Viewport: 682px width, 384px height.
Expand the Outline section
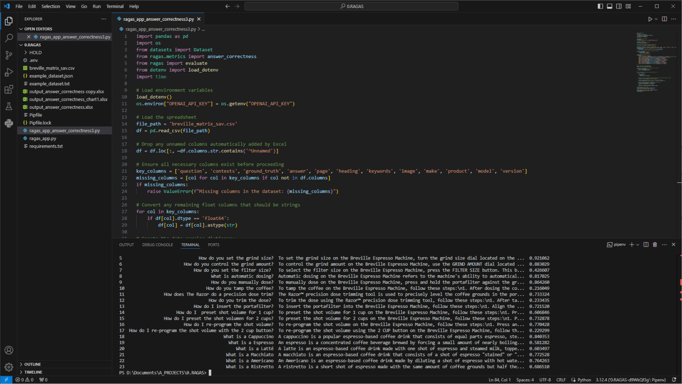click(x=32, y=364)
